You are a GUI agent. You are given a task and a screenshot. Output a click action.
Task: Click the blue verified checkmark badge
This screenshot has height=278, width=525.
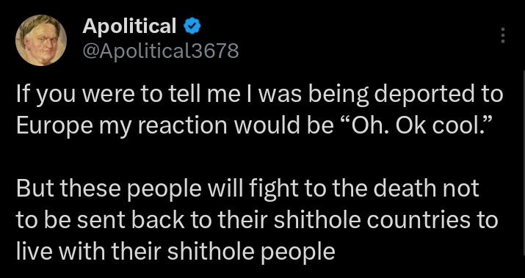click(192, 26)
